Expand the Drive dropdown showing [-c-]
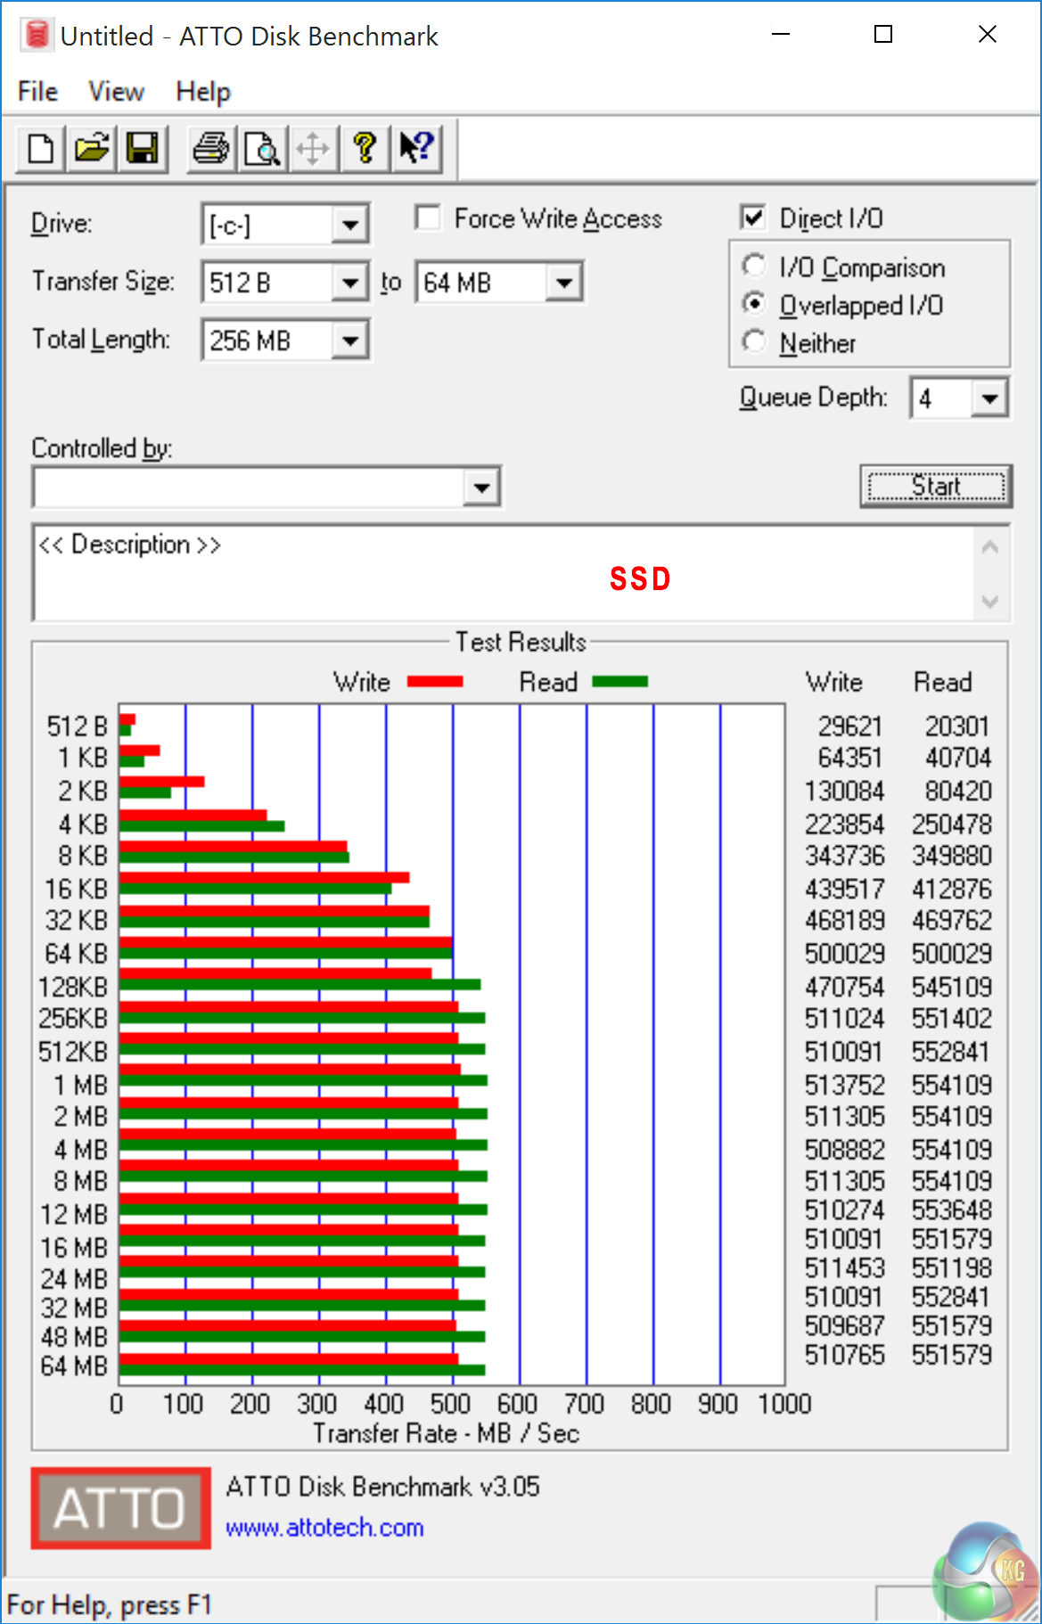Viewport: 1042px width, 1624px height. (x=350, y=225)
